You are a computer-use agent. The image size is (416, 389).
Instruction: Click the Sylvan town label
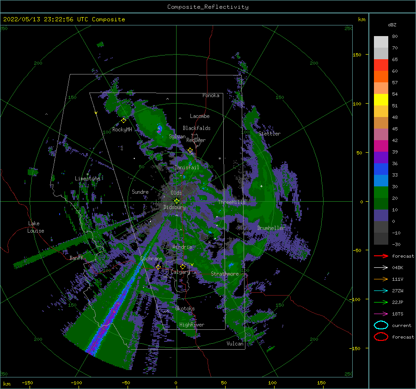tap(177, 136)
